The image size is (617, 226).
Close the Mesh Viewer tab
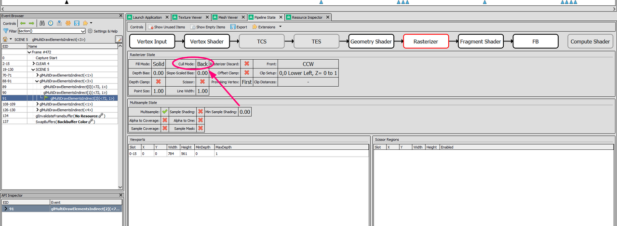pyautogui.click(x=243, y=17)
